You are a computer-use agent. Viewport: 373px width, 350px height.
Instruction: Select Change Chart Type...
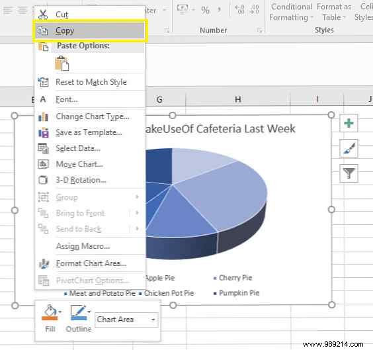(90, 116)
